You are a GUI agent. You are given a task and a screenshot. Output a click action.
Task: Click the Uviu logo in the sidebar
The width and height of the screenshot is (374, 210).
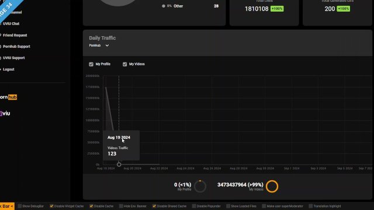pyautogui.click(x=5, y=113)
